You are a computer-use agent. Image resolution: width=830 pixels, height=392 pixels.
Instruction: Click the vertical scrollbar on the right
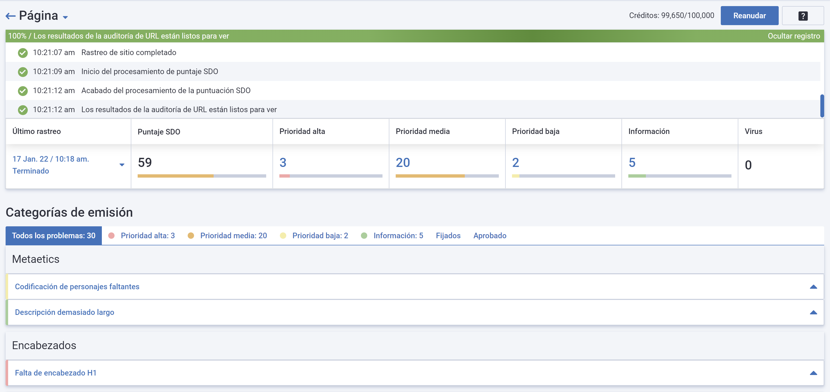(x=823, y=105)
